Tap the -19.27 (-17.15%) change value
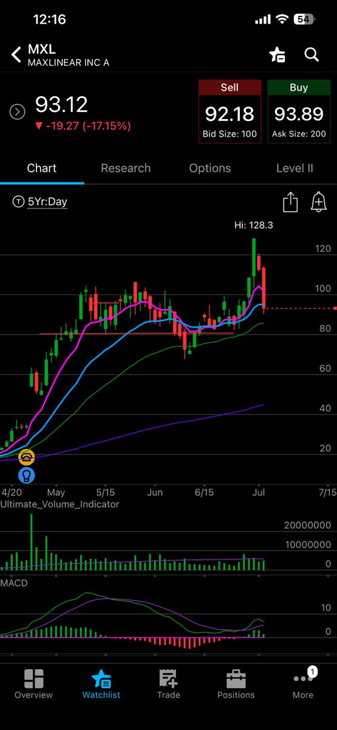This screenshot has height=730, width=337. 83,127
